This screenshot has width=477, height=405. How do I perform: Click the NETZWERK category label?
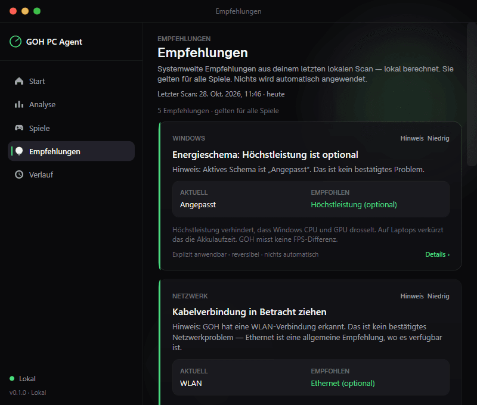point(190,296)
